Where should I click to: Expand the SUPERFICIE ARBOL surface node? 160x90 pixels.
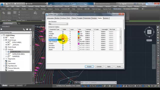click(x=6, y=54)
